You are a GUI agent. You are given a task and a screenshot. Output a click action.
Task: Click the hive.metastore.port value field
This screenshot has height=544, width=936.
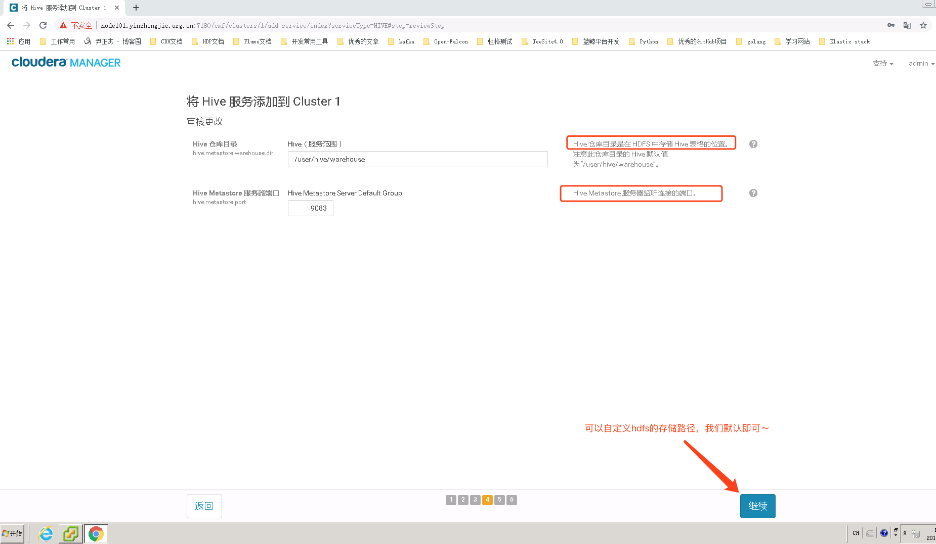coord(310,208)
